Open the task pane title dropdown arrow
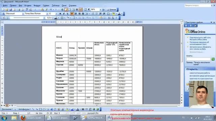The width and height of the screenshot is (216, 121). pos(211,22)
